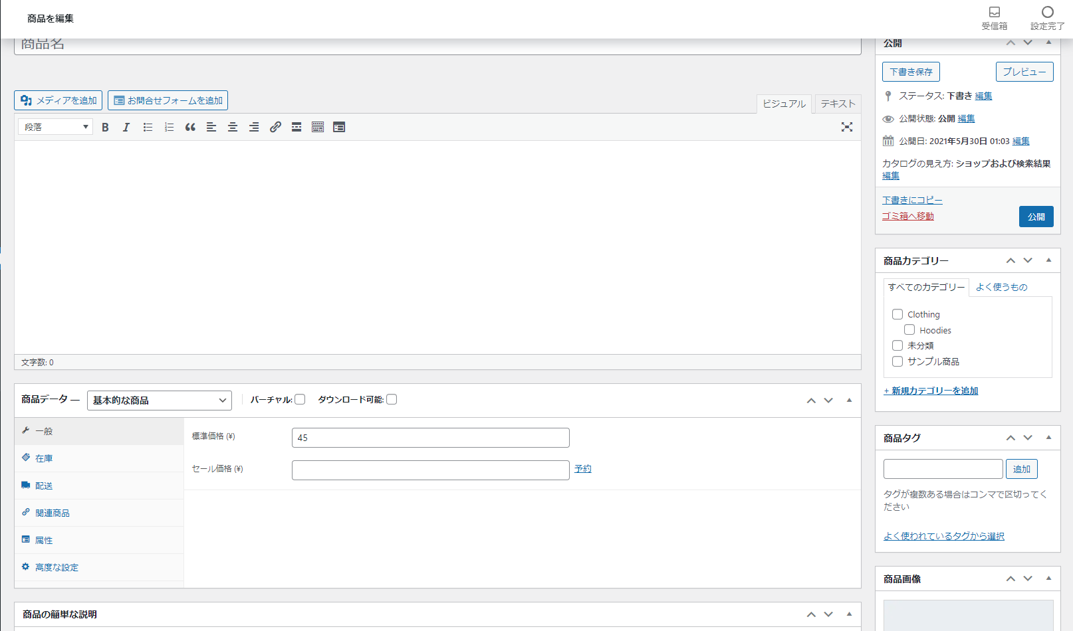Align text center
The width and height of the screenshot is (1073, 631).
[x=233, y=127]
